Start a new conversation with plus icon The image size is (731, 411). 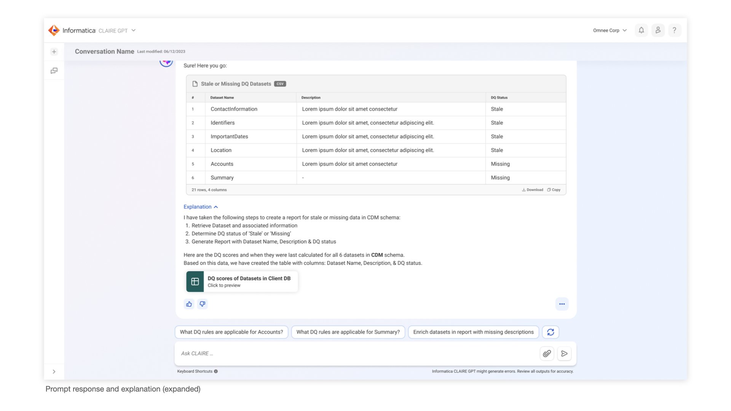pos(54,52)
